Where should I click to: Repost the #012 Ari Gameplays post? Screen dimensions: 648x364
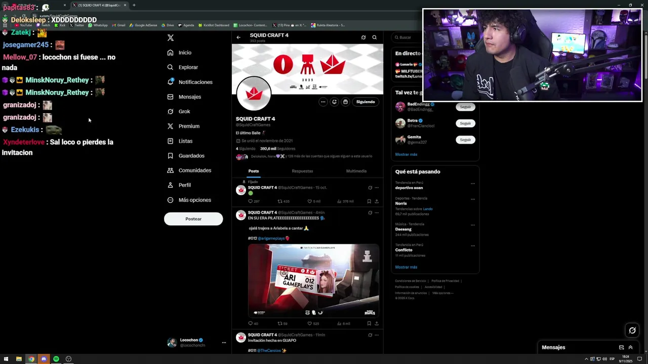click(282, 324)
